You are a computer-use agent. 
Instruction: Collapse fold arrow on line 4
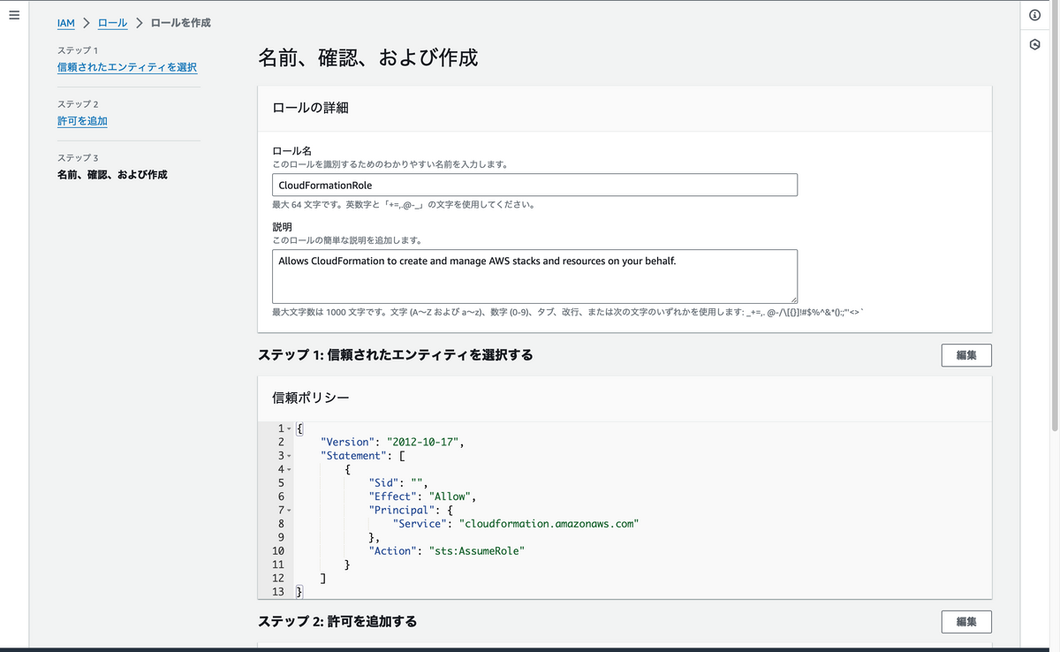[289, 469]
